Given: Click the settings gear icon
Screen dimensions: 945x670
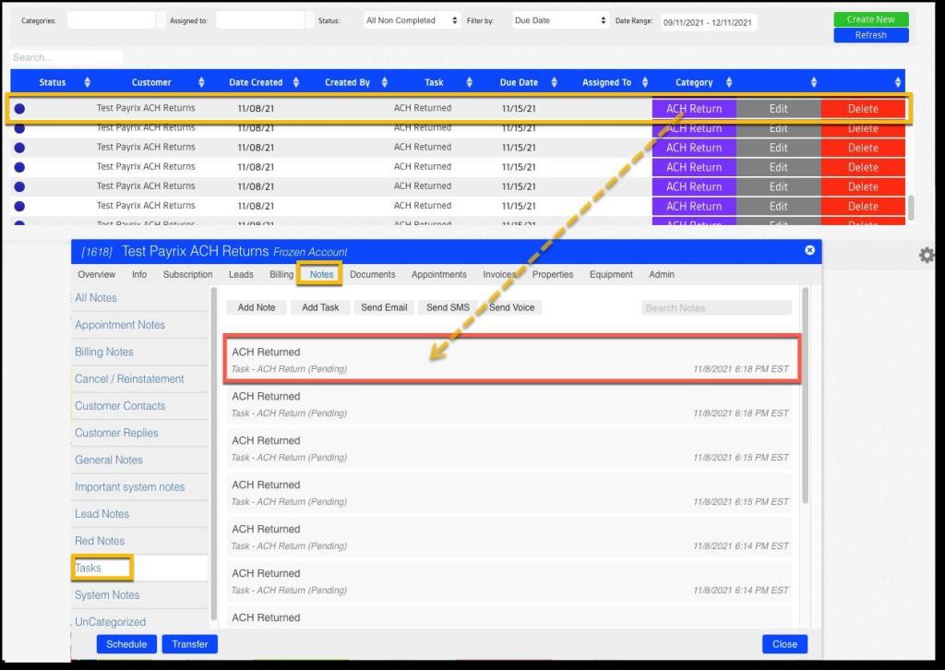Looking at the screenshot, I should pos(927,256).
